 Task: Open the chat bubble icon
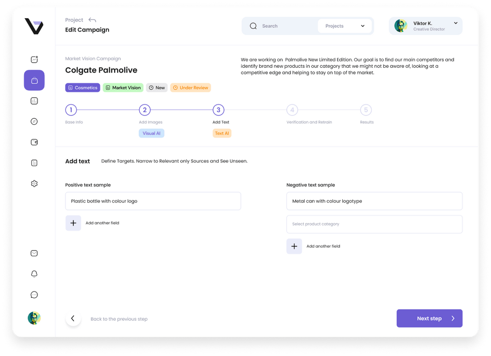pos(34,295)
